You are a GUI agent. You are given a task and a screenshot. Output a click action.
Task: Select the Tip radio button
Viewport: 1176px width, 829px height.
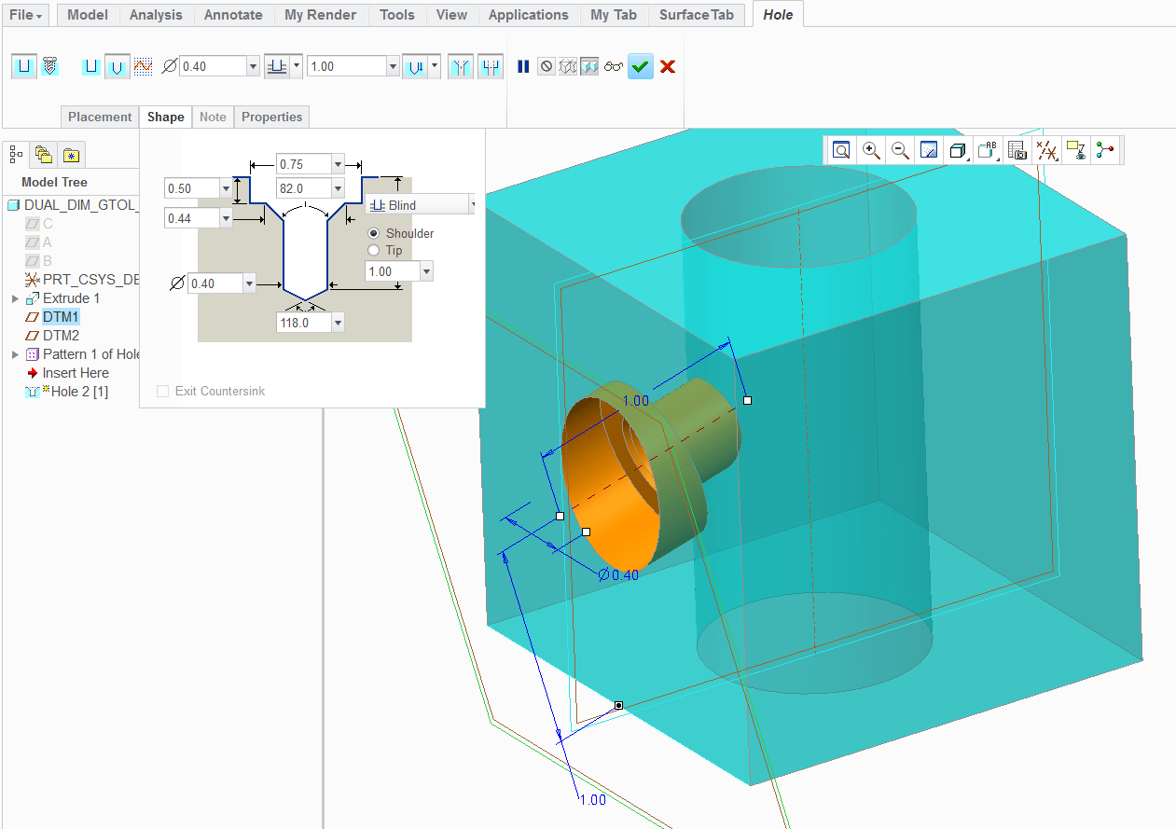pos(373,250)
